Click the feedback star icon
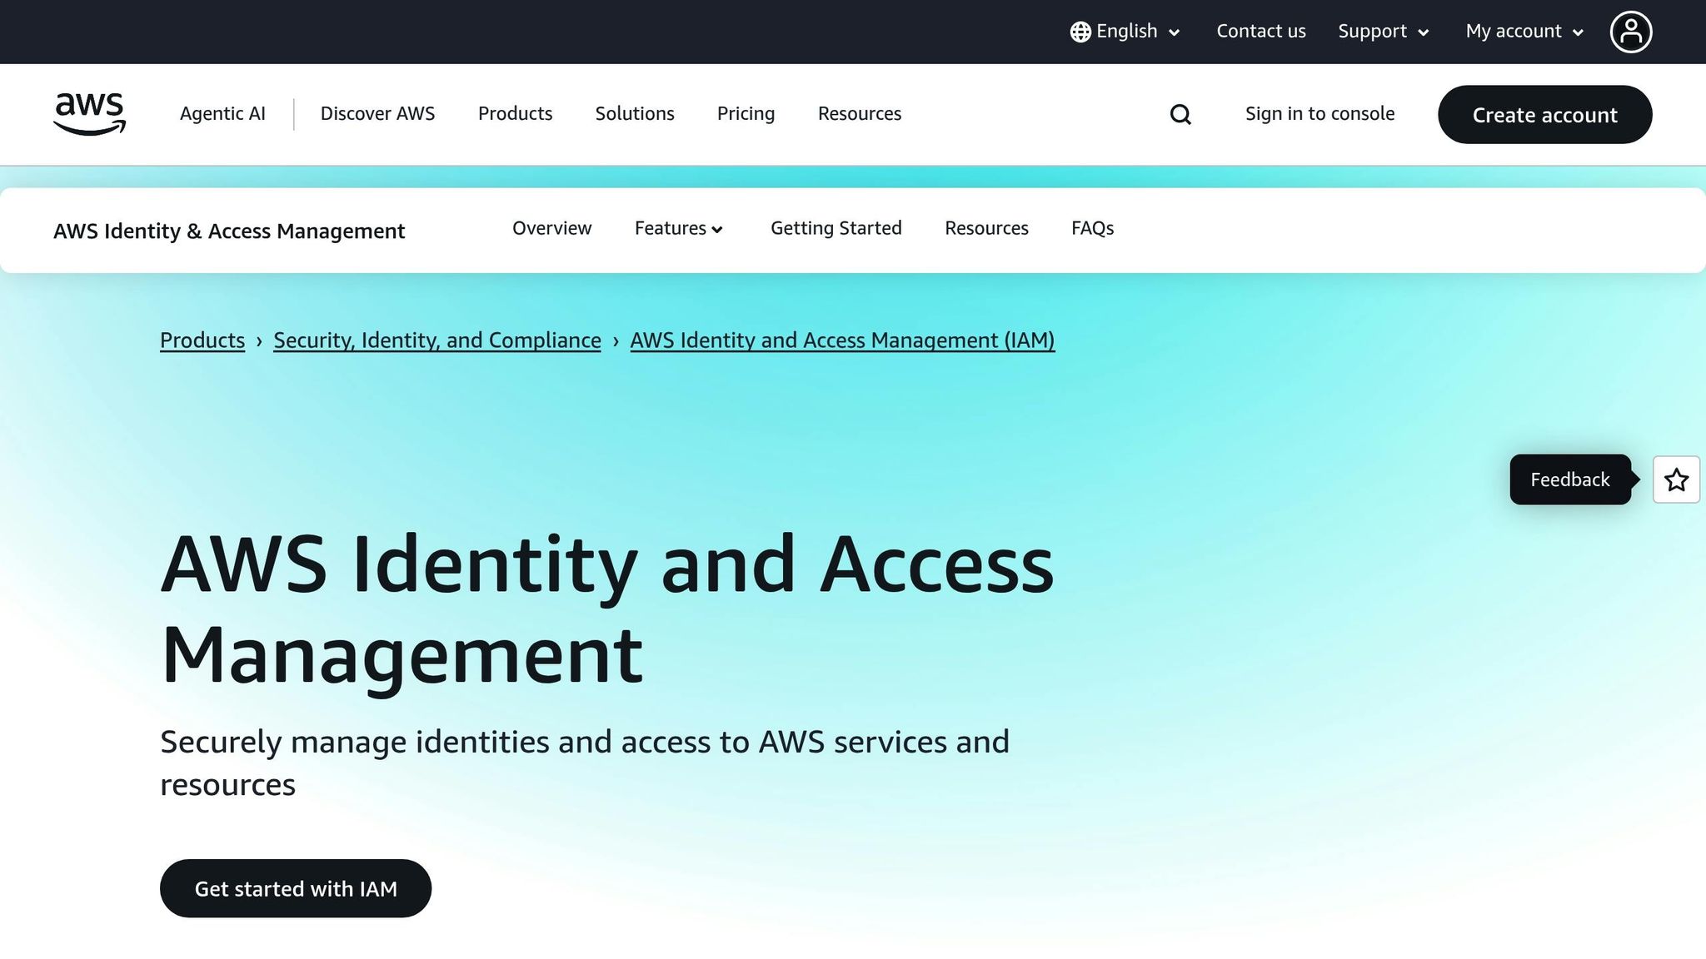Viewport: 1706px width, 959px height. (x=1676, y=479)
